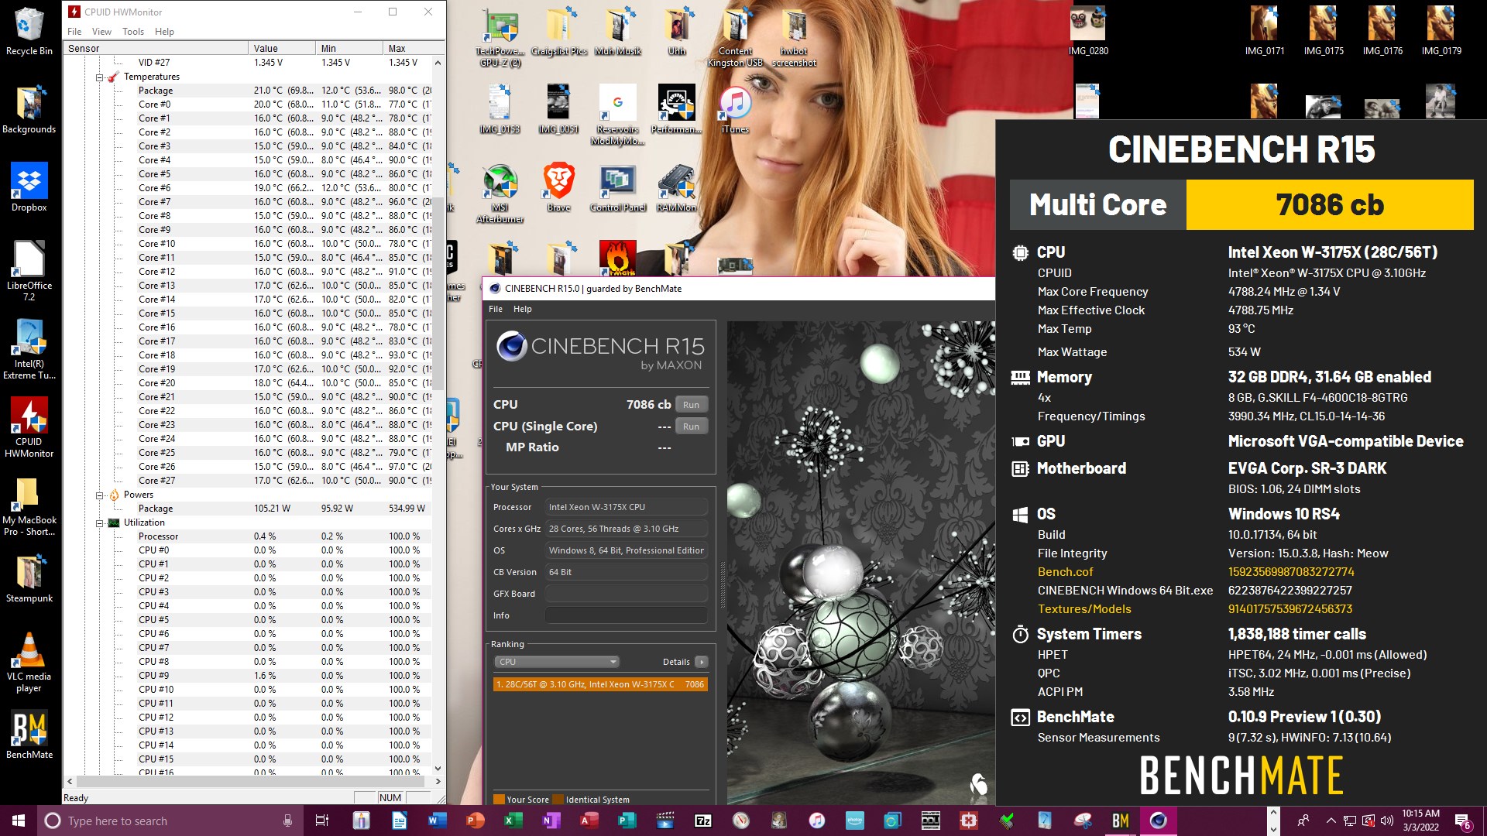Click the Bench.cof file integrity entry

pyautogui.click(x=1065, y=572)
